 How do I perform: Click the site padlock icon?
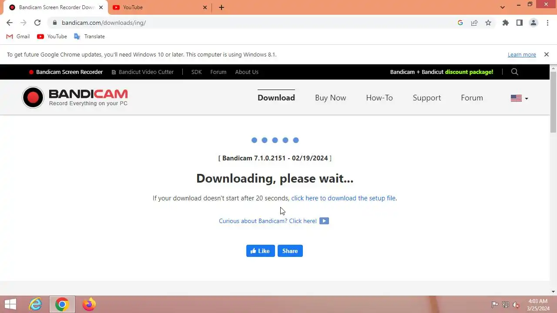coord(54,23)
